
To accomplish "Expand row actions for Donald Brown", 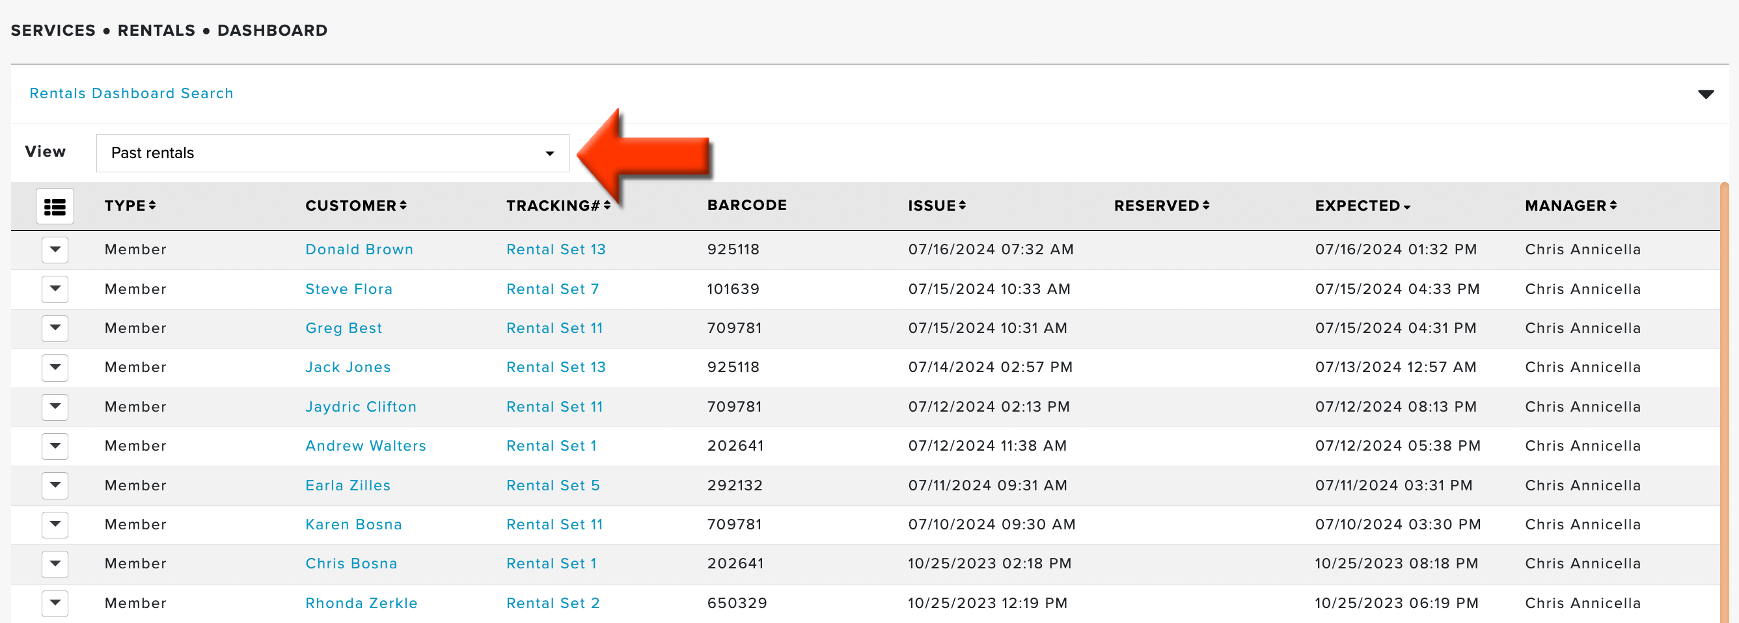I will tap(55, 250).
